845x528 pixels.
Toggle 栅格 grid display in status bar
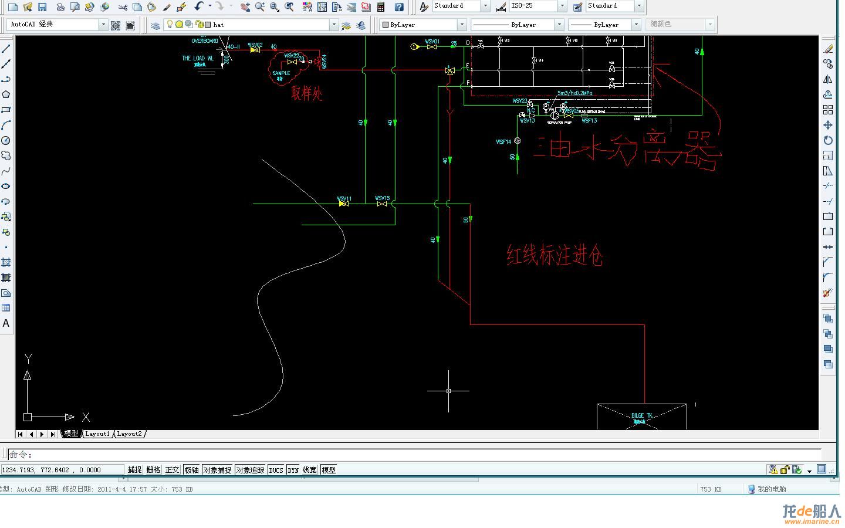click(154, 470)
